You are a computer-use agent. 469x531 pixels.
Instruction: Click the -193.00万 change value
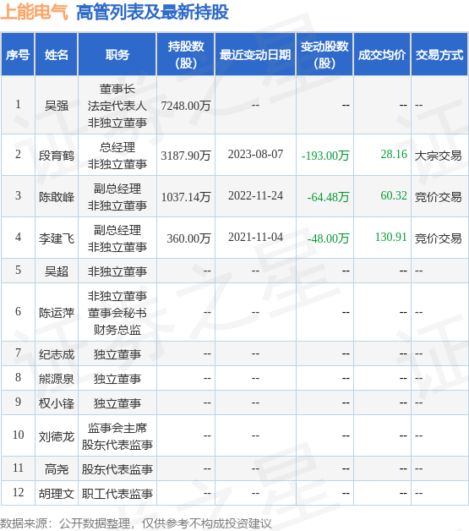325,156
